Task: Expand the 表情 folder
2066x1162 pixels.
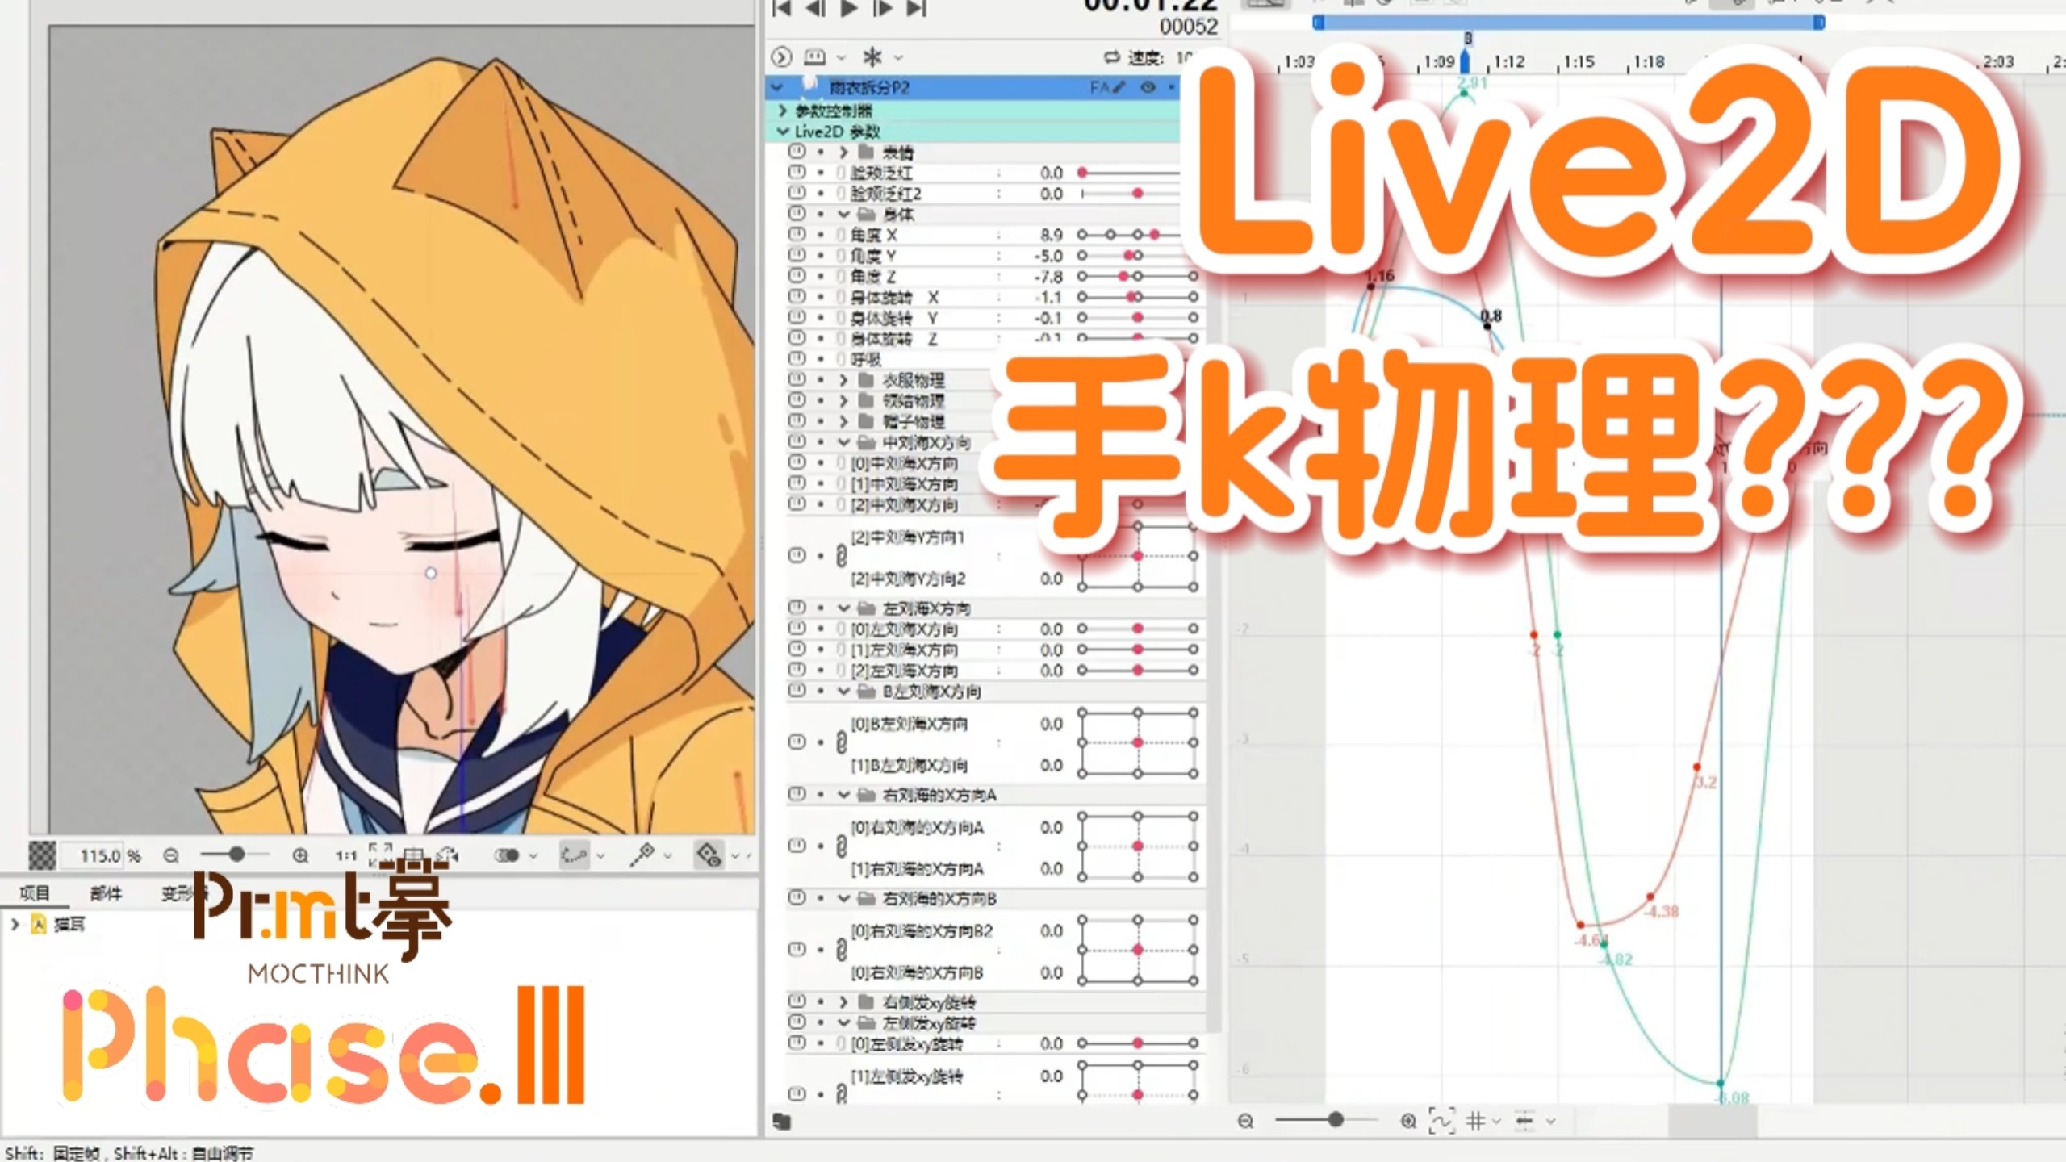Action: point(843,152)
